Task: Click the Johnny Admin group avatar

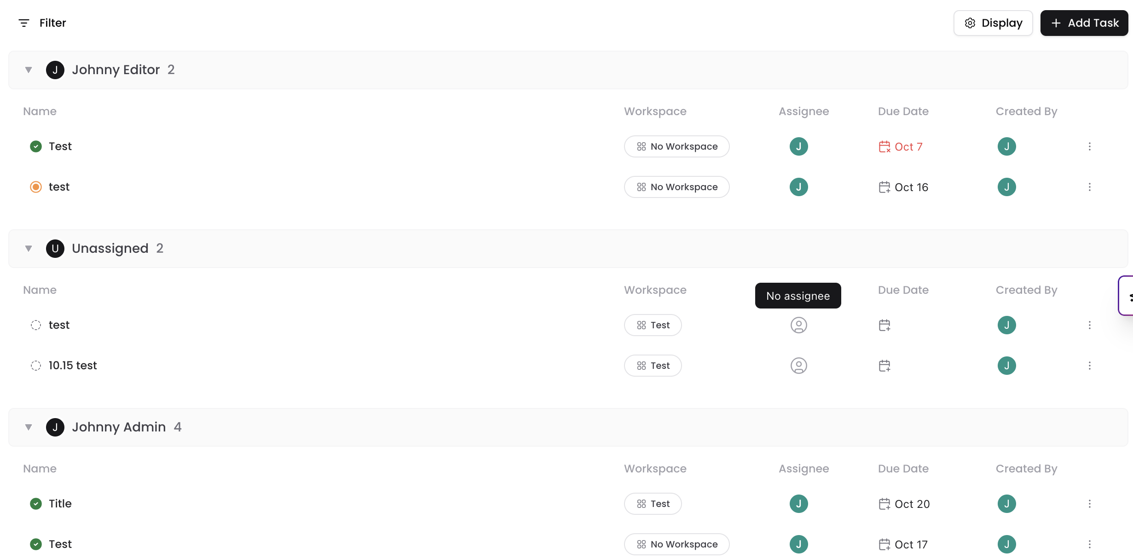Action: pos(55,427)
